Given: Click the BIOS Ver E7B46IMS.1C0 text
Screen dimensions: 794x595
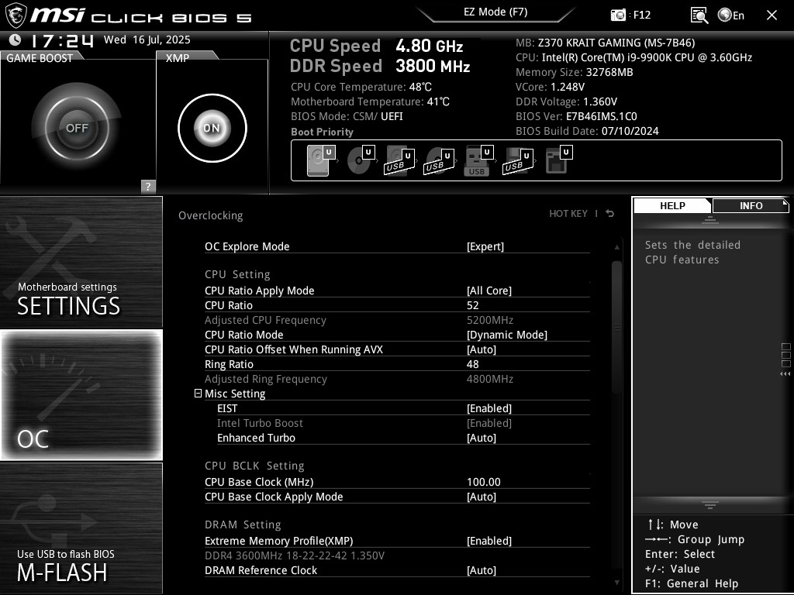Looking at the screenshot, I should (x=576, y=116).
